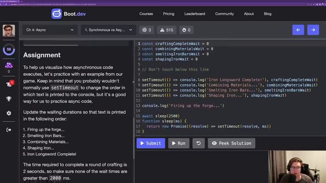The height and width of the screenshot is (183, 326).
Task: Open the trophy achievements icon
Action: pyautogui.click(x=9, y=99)
